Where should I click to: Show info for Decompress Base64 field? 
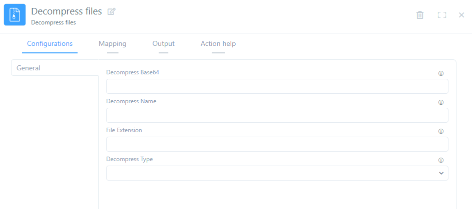441,73
